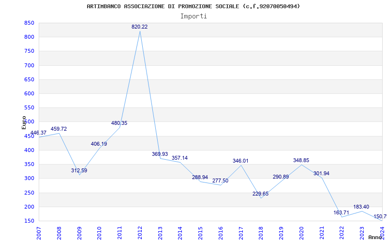Select the 200 y-axis tick label

[29, 207]
